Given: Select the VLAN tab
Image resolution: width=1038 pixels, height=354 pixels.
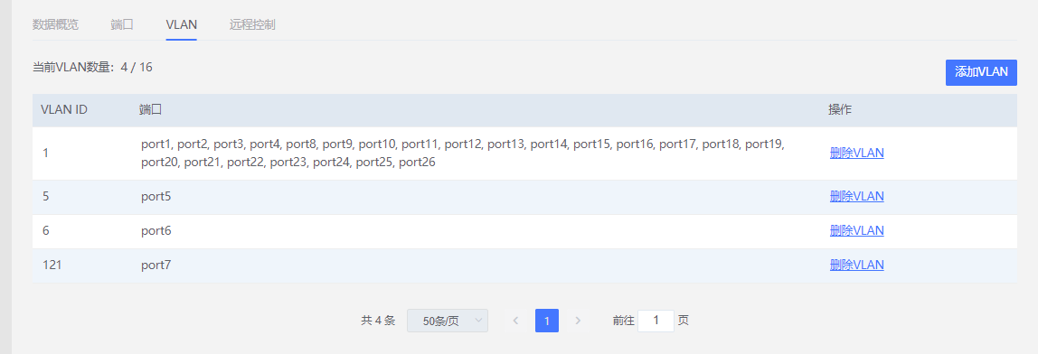Looking at the screenshot, I should (x=182, y=24).
